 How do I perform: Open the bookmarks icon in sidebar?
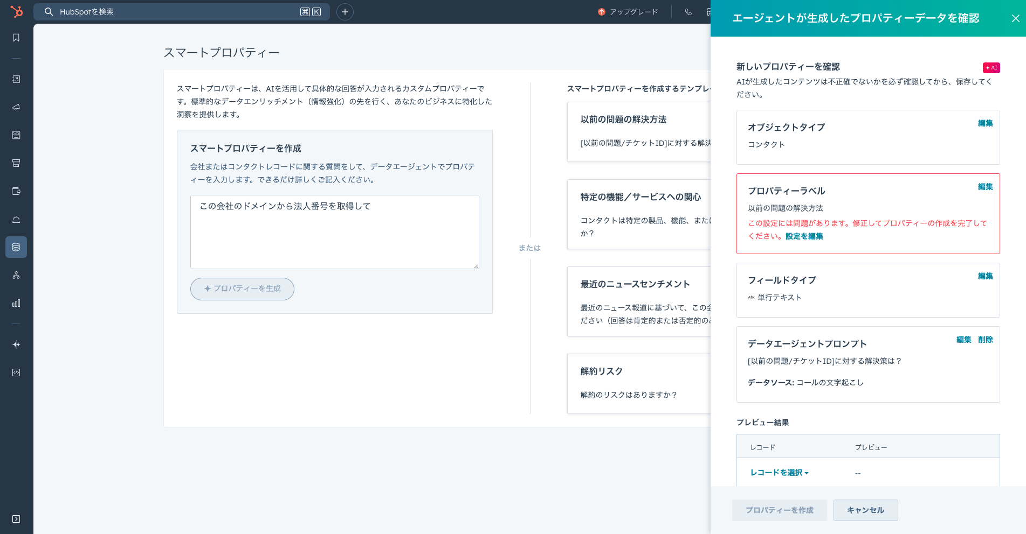click(x=16, y=38)
